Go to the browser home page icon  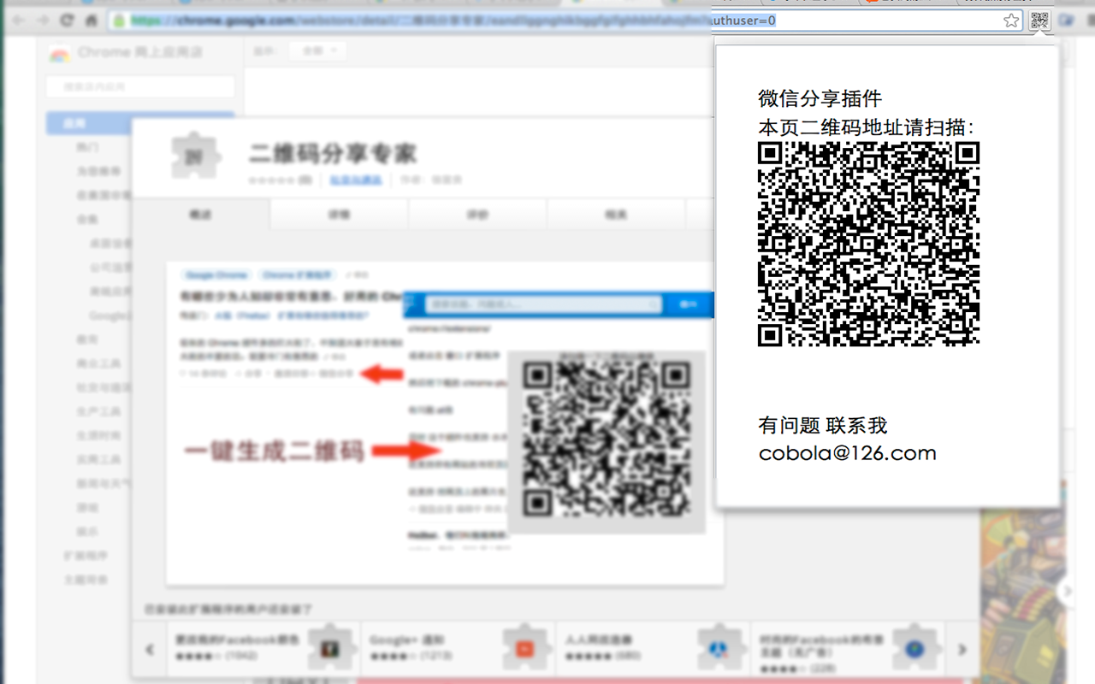pos(91,21)
